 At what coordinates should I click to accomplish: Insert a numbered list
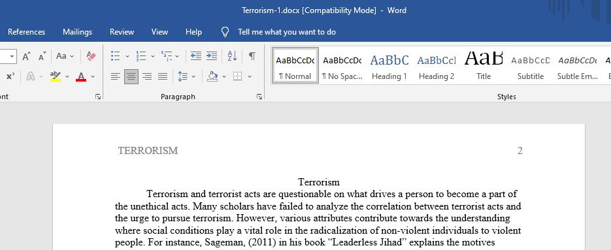140,56
